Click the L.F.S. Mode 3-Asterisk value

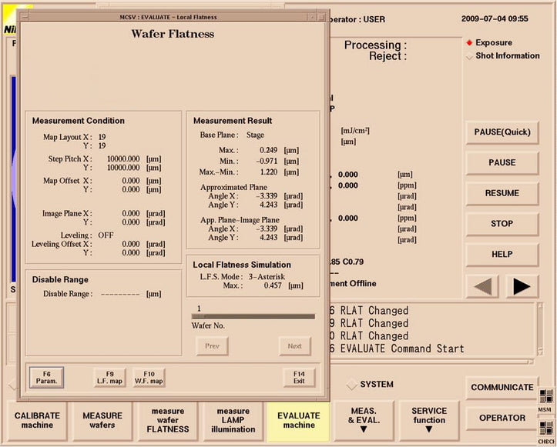[x=267, y=277]
